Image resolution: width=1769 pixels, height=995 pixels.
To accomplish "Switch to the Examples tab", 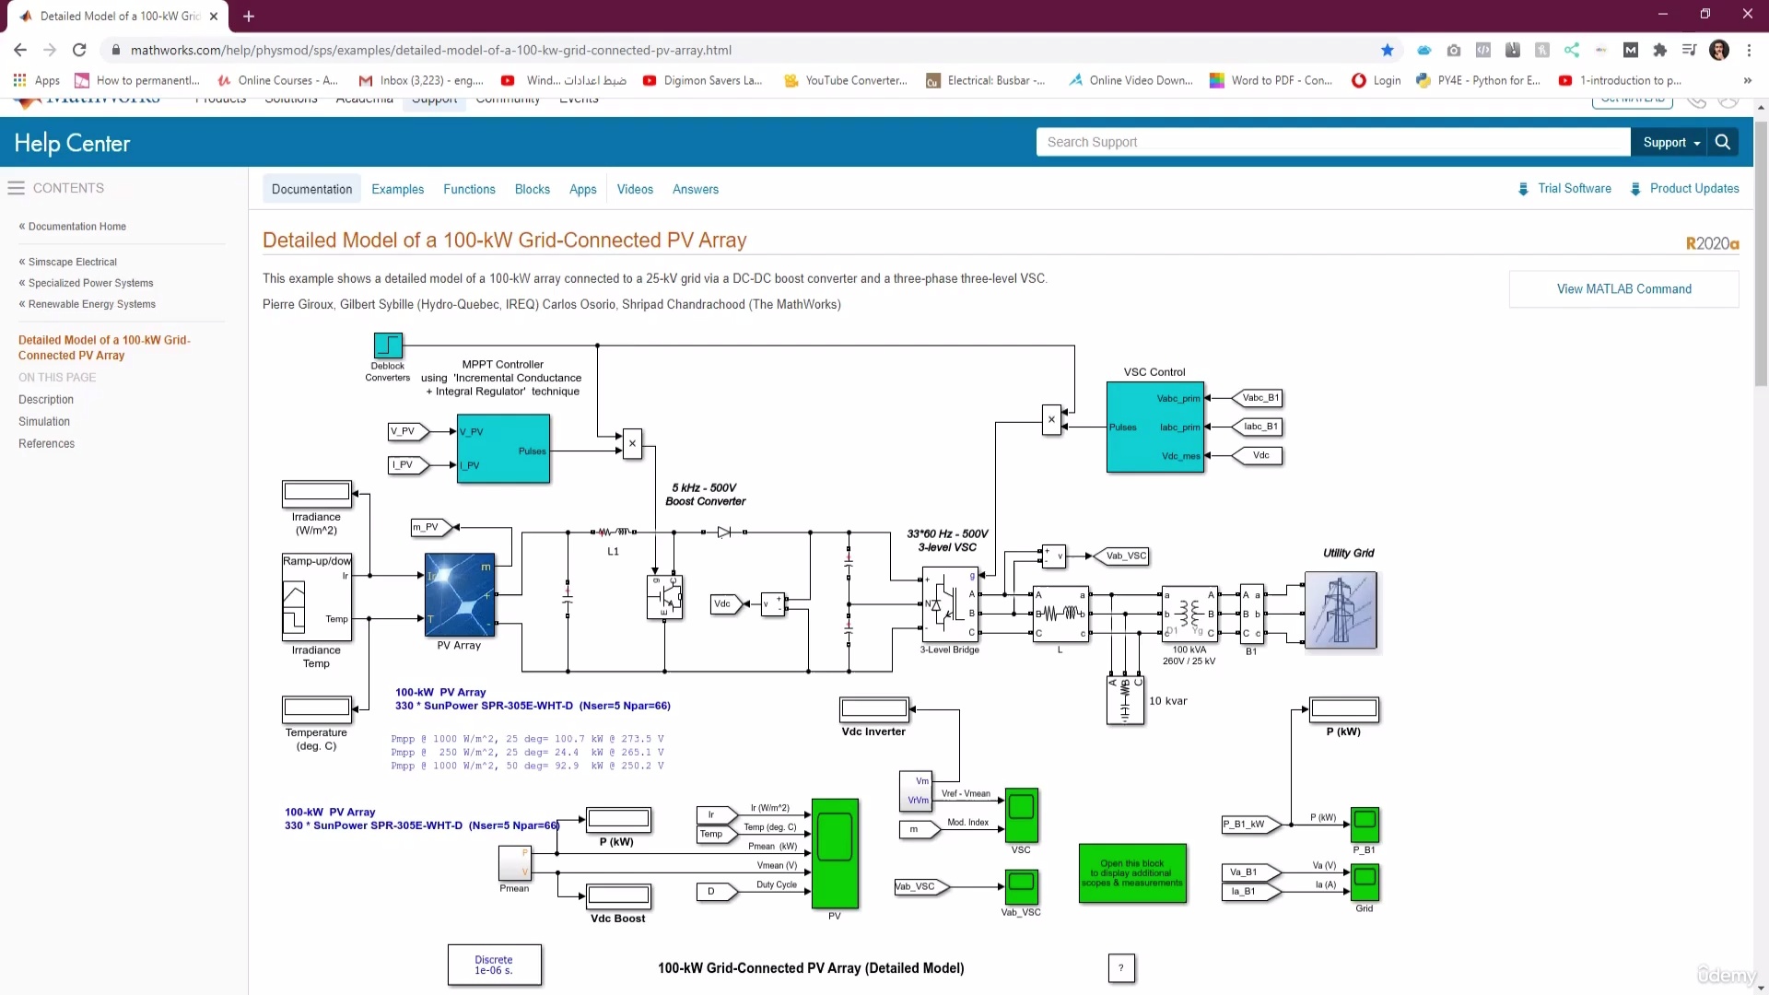I will point(397,189).
